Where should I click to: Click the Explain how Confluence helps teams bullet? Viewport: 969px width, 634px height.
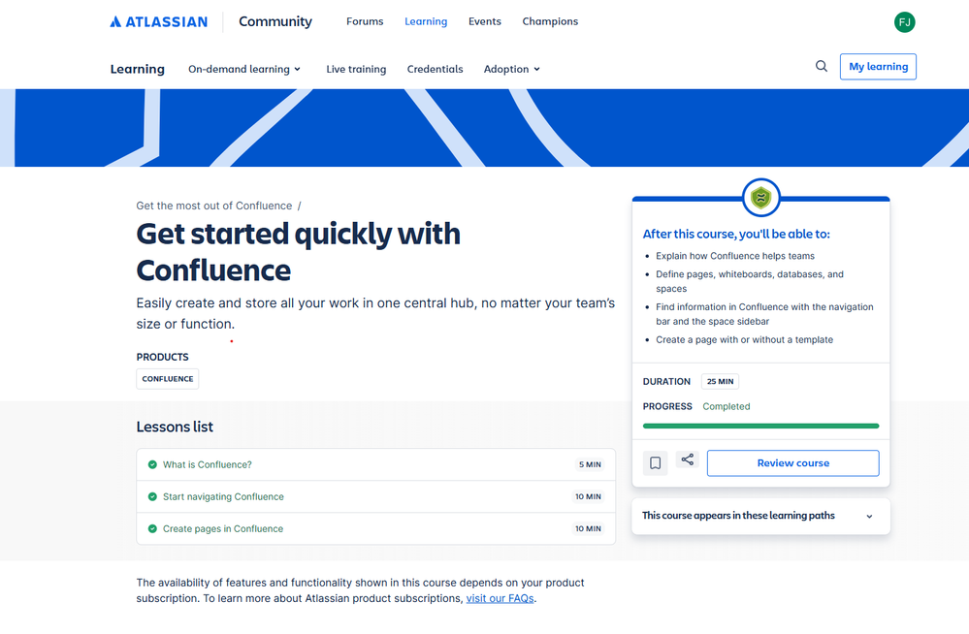[x=735, y=256]
